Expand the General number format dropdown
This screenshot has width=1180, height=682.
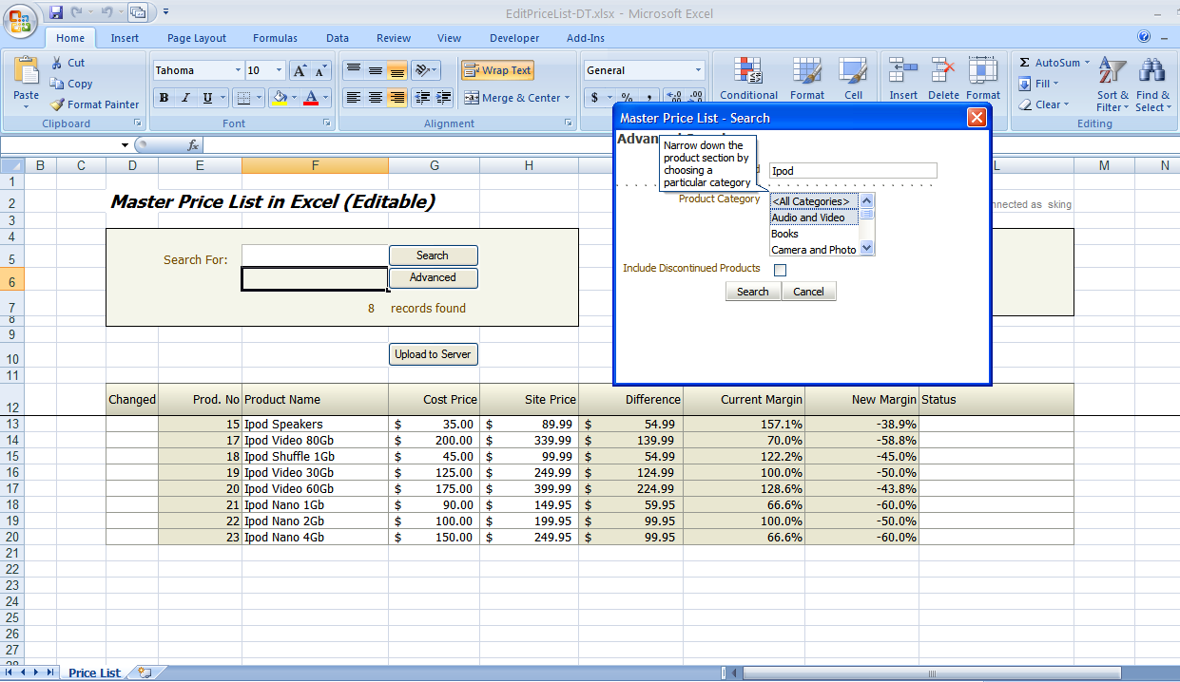tap(698, 70)
